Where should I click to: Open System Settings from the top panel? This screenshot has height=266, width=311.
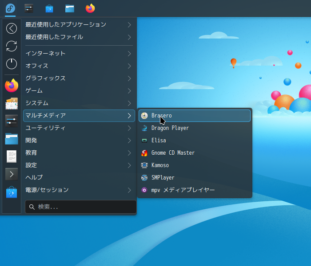pyautogui.click(x=29, y=8)
